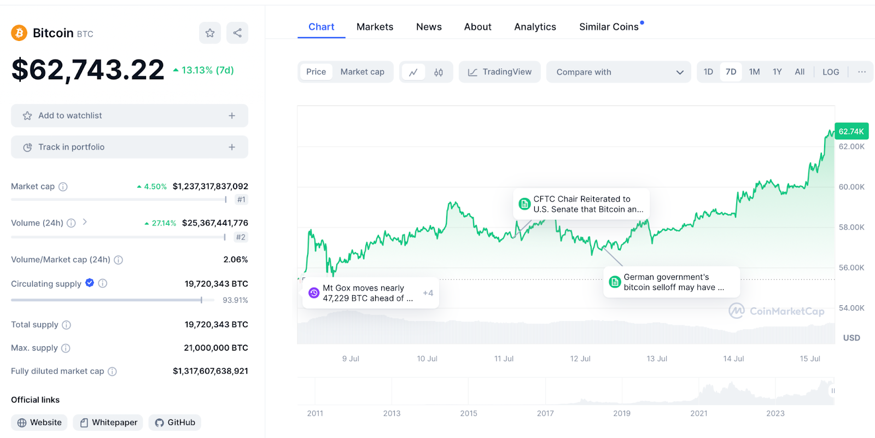Click the plus icon on Add to watchlist
Viewport: 875px width, 438px height.
tap(232, 116)
